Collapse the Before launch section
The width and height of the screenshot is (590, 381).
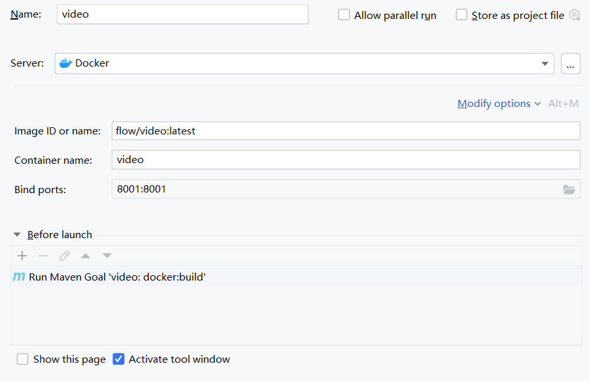(17, 234)
